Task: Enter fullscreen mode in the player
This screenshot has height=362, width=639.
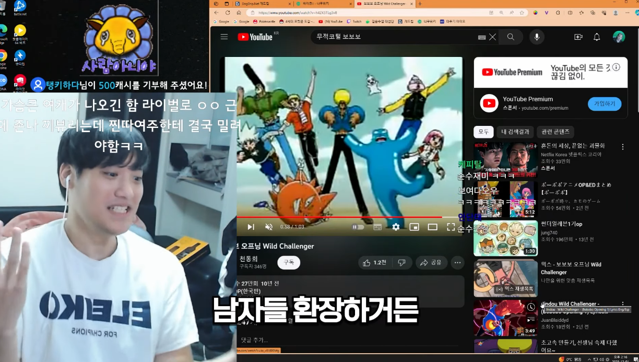Action: pos(451,227)
